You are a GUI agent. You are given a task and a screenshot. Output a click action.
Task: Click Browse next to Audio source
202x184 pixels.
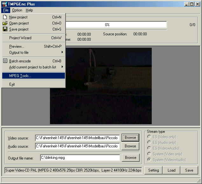coord(130,146)
